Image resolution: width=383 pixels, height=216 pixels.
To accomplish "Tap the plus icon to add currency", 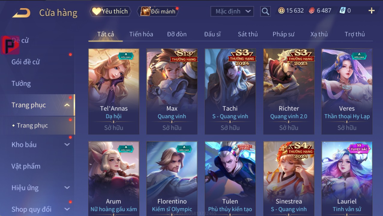I will pos(371,11).
